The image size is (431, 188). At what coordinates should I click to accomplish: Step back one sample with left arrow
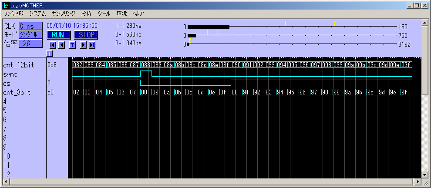[62, 44]
